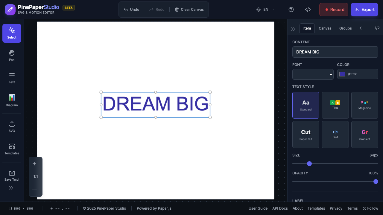Choose the Text tool in sidebar
383x215 pixels.
pyautogui.click(x=12, y=78)
